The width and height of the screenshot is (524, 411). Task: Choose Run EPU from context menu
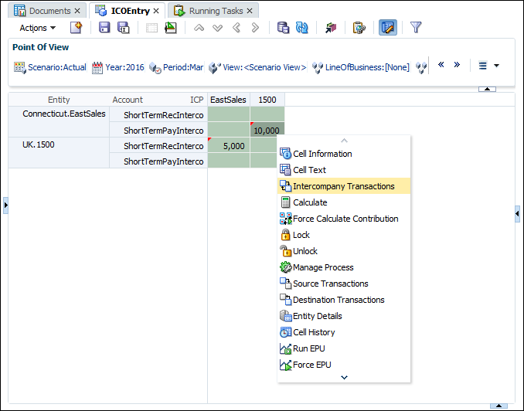tap(344, 348)
